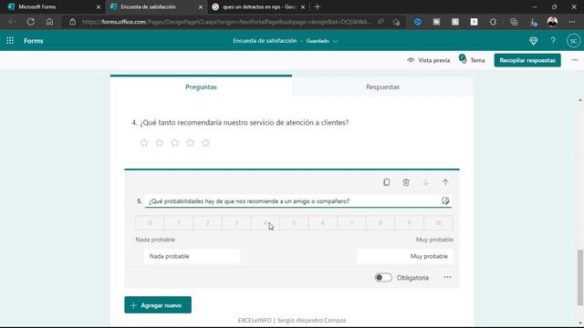Select the fifth rating star
The height and width of the screenshot is (328, 584).
(x=205, y=142)
